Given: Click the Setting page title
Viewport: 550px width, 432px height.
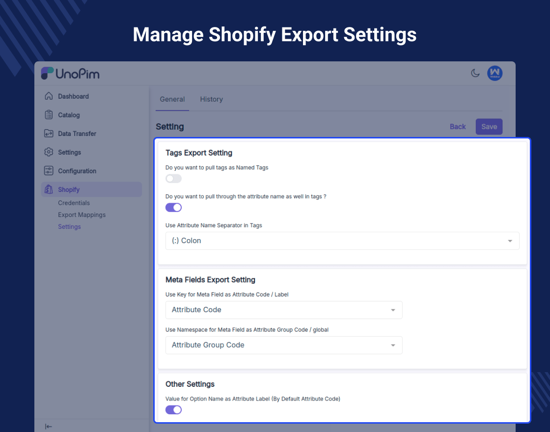Looking at the screenshot, I should point(170,127).
